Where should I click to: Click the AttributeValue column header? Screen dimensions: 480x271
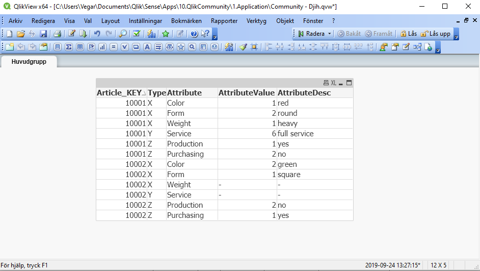247,93
